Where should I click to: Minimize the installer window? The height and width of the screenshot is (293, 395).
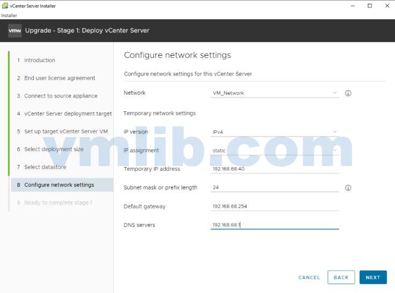[x=353, y=6]
